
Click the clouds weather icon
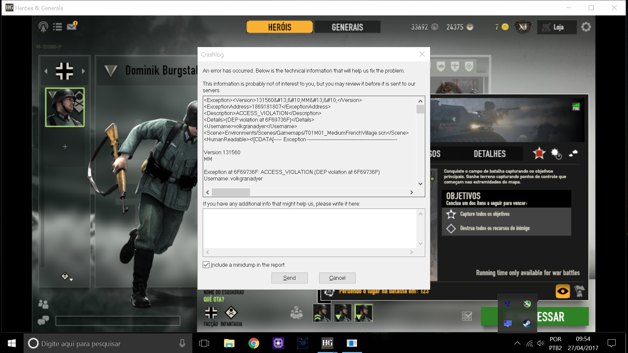tap(573, 153)
